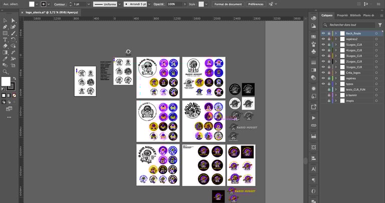The width and height of the screenshot is (385, 203).
Task: Select the logo_alexis.ai document tab
Action: point(52,12)
